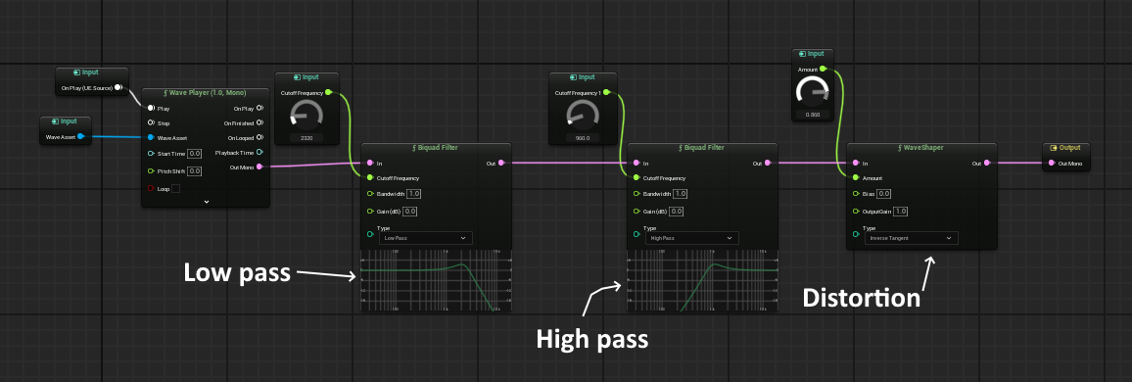Click the Play trigger pin on Wave Player

coord(151,109)
